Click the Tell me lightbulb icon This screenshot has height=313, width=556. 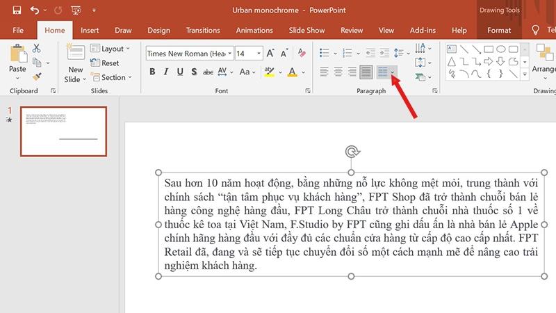(535, 30)
